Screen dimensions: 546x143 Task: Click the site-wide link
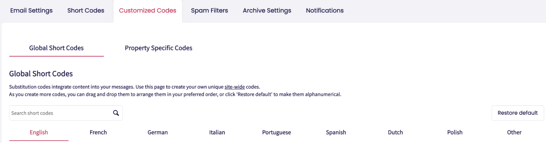point(235,87)
